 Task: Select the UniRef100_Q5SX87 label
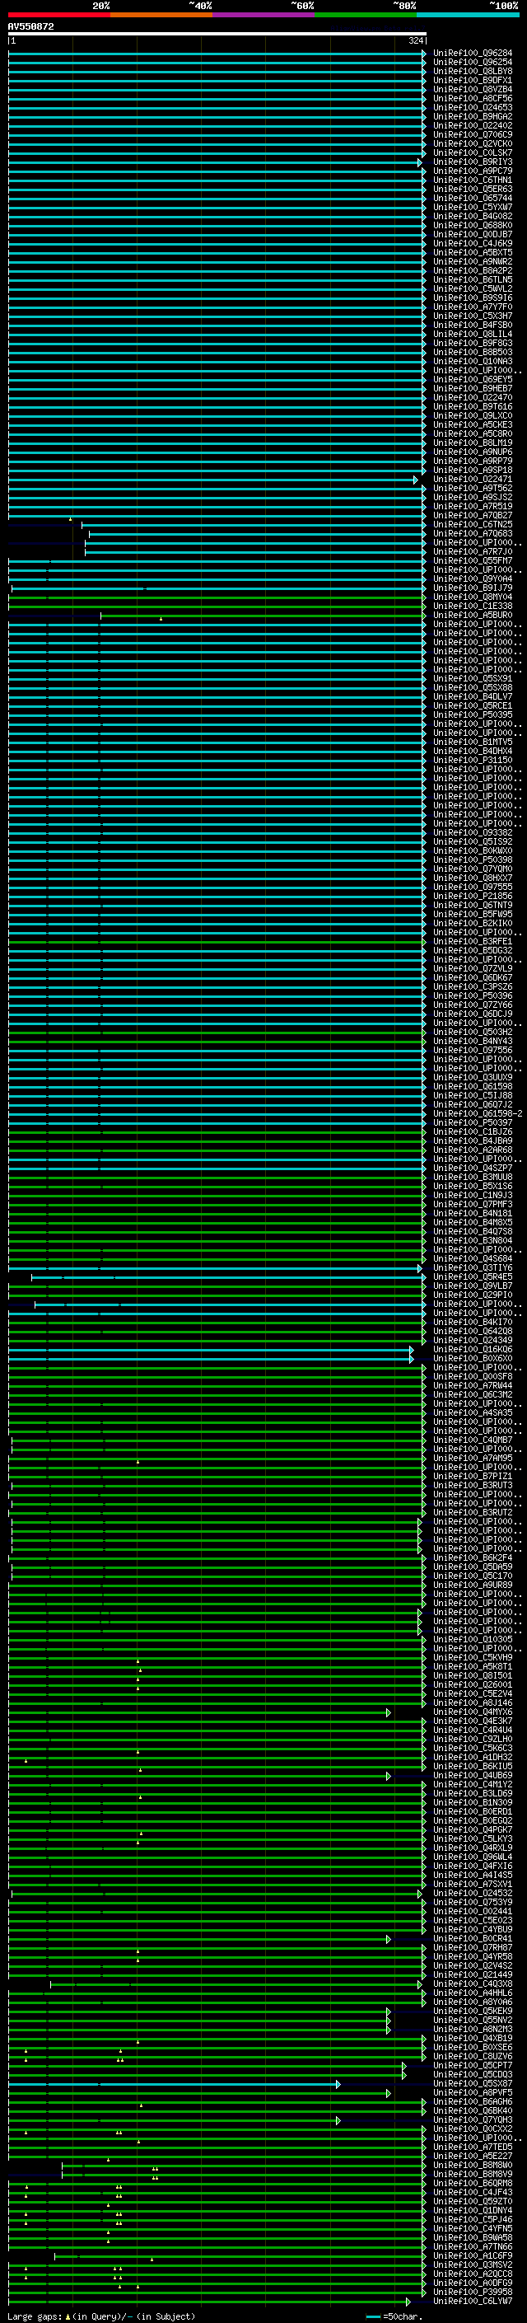[x=473, y=2084]
